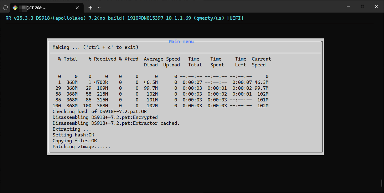Click the 'Main menu' dialog title
The height and width of the screenshot is (193, 384).
(181, 41)
